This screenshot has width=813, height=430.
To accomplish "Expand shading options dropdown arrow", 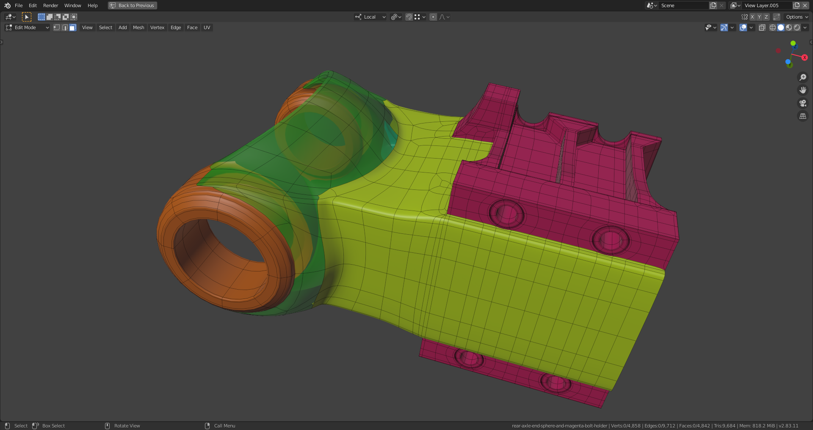I will pyautogui.click(x=805, y=27).
